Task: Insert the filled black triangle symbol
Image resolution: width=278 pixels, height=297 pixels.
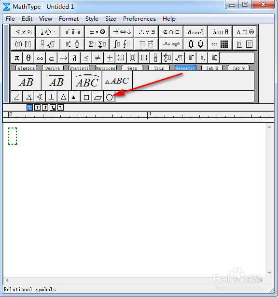Action: coord(75,97)
